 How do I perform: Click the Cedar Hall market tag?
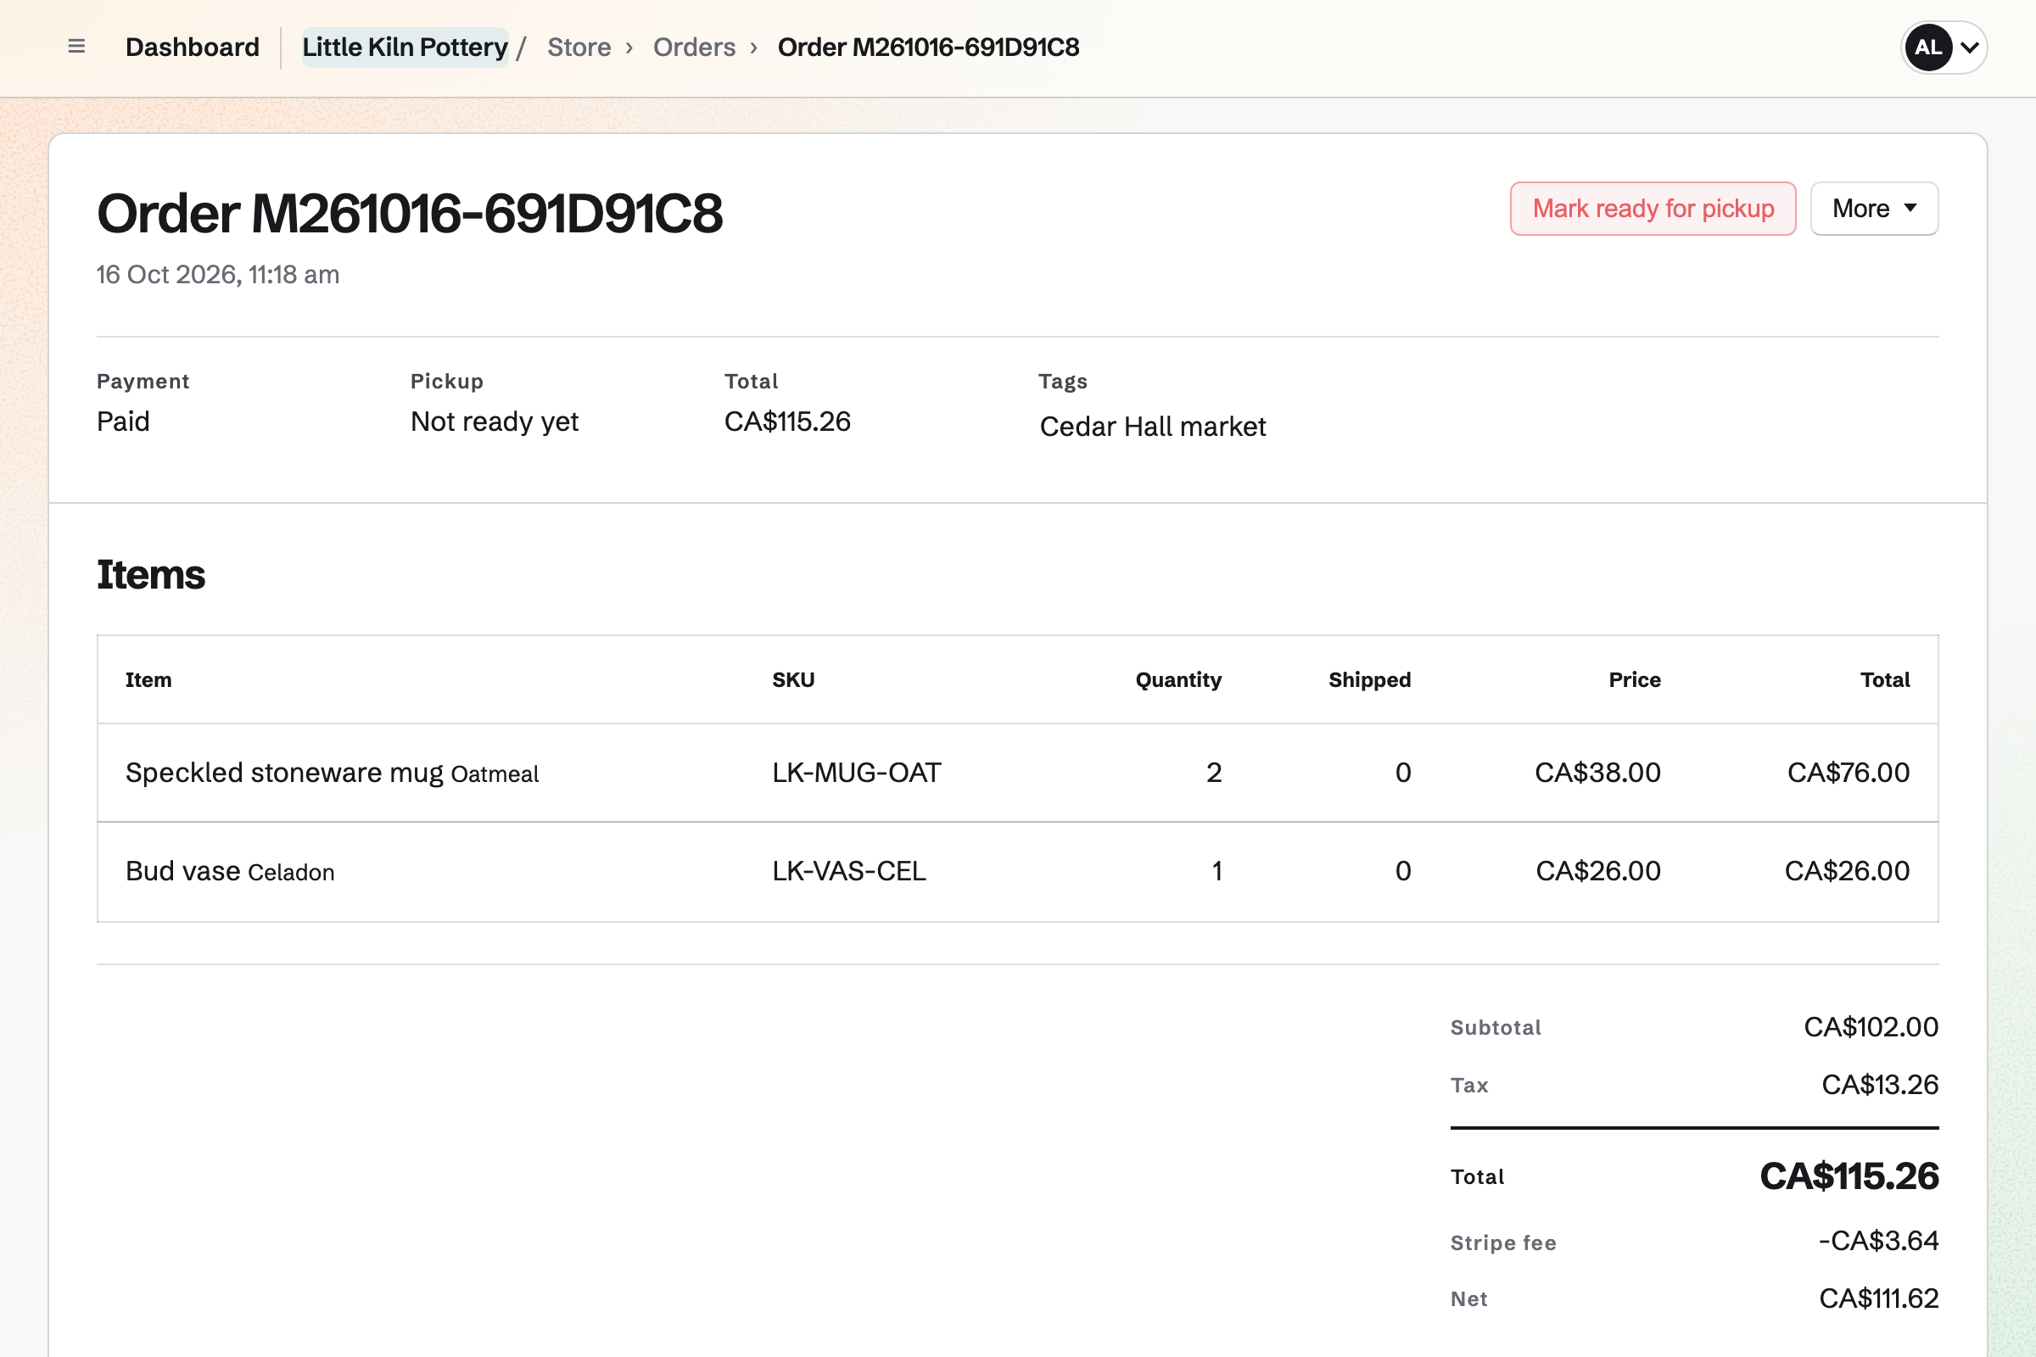pyautogui.click(x=1152, y=427)
